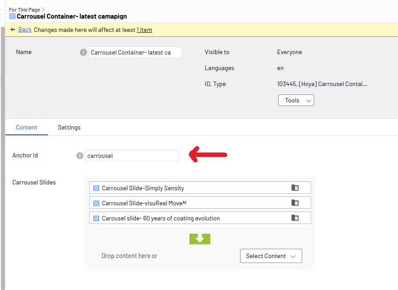Click the Name input field
398x290 pixels.
[135, 52]
